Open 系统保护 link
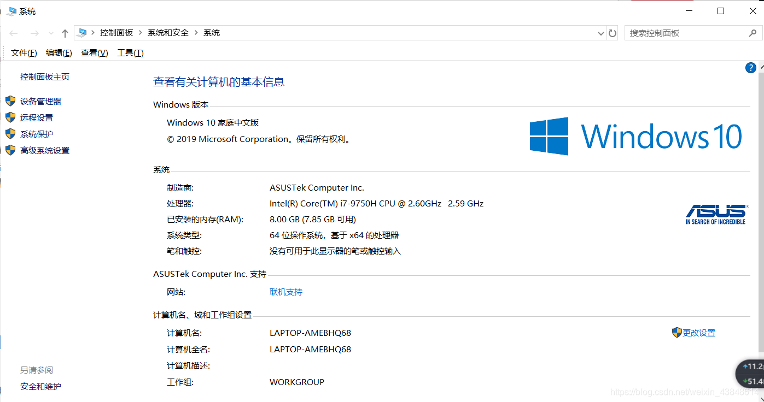 coord(37,134)
